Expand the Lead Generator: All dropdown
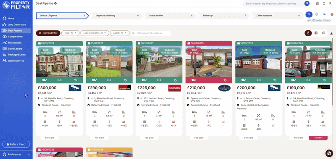Screen dimensions: 336x159 pos(94,33)
